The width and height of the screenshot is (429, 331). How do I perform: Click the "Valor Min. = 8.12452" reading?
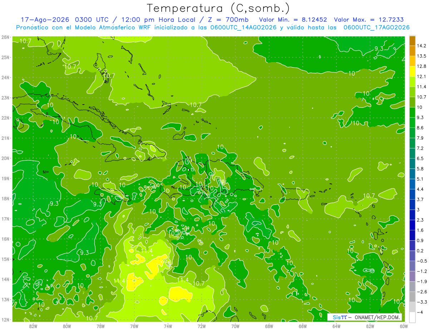pos(293,19)
